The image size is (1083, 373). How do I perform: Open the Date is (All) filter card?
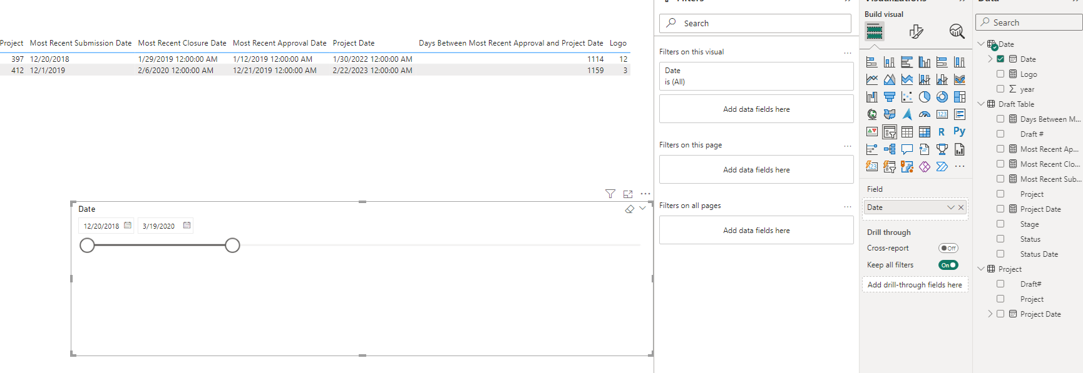tap(756, 76)
